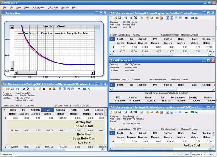The width and height of the screenshot is (217, 157).
Task: Select highlighted TVD column header in Act: Story table
Action: pos(48,110)
